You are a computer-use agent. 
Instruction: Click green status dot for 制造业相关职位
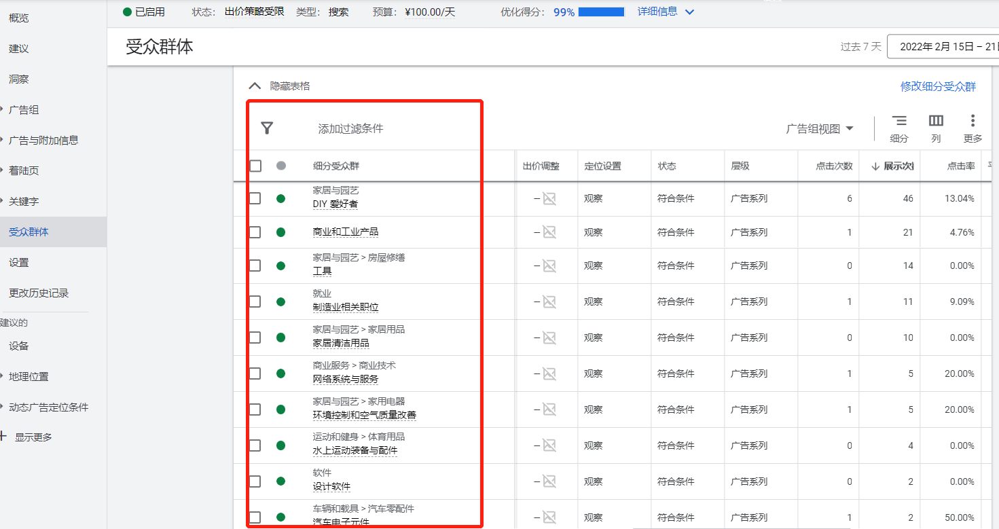(280, 302)
